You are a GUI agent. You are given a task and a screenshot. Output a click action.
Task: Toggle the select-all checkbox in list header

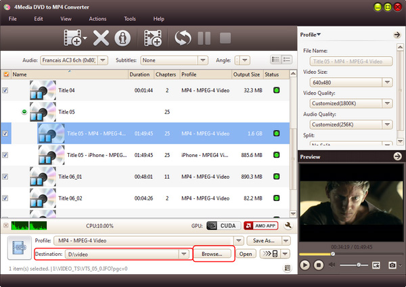click(6, 74)
